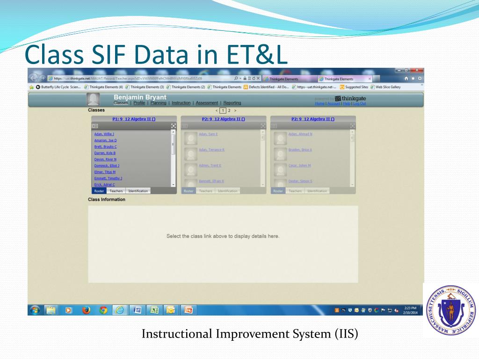Select Roster tab in P1 panel

tap(99, 191)
